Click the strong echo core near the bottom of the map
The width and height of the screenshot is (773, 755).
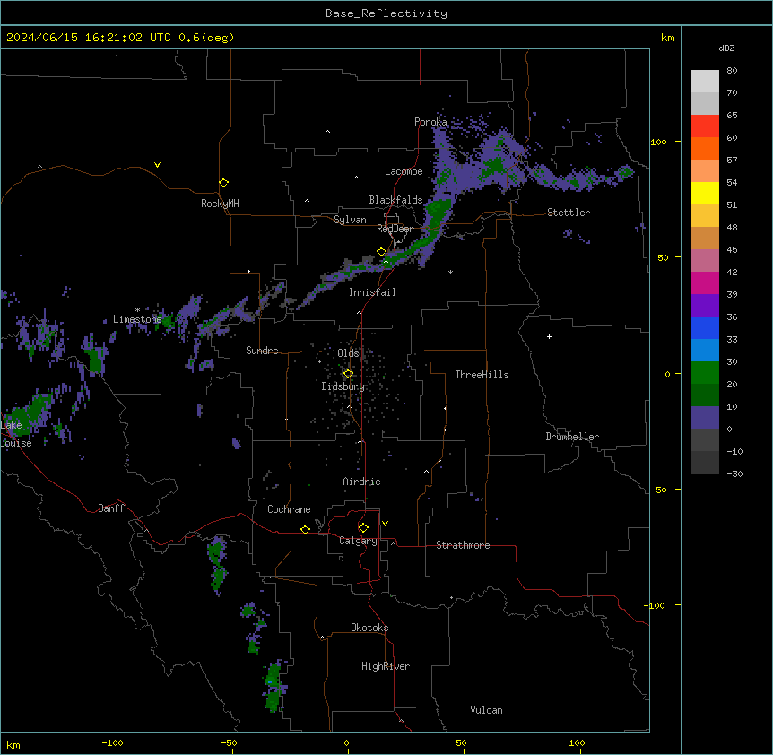(270, 682)
